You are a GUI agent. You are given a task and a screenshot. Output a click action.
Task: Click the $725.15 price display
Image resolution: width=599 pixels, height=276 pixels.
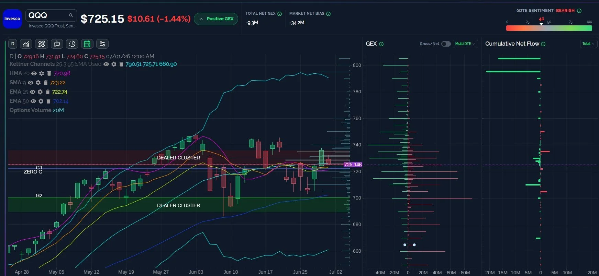point(102,19)
